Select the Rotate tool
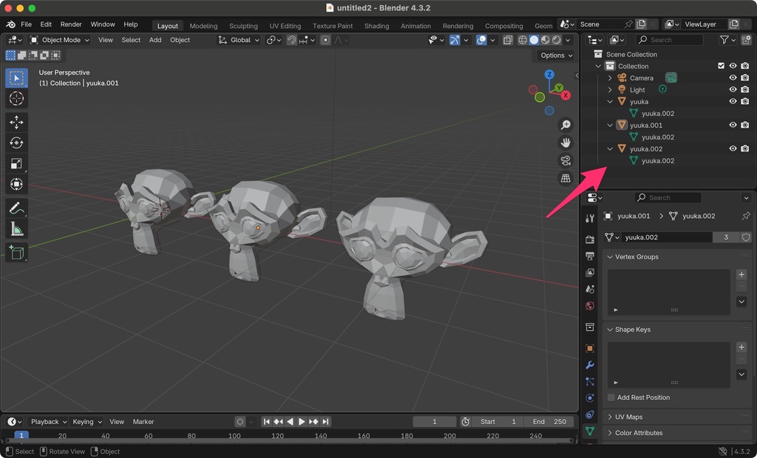 point(16,143)
